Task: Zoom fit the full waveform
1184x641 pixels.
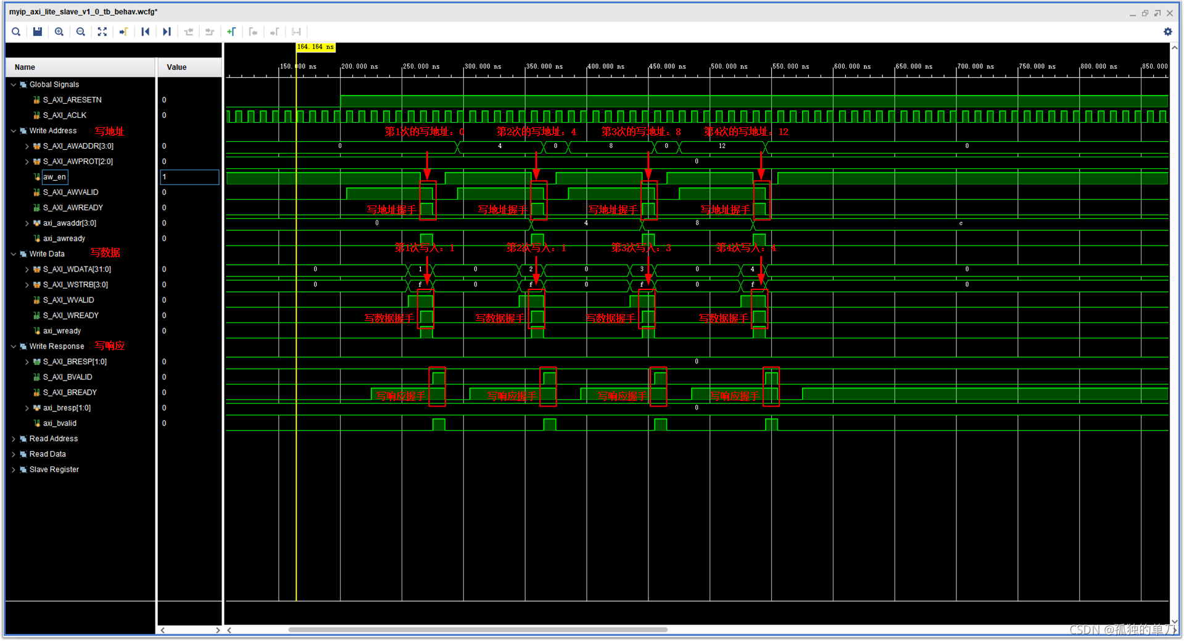Action: (x=102, y=31)
